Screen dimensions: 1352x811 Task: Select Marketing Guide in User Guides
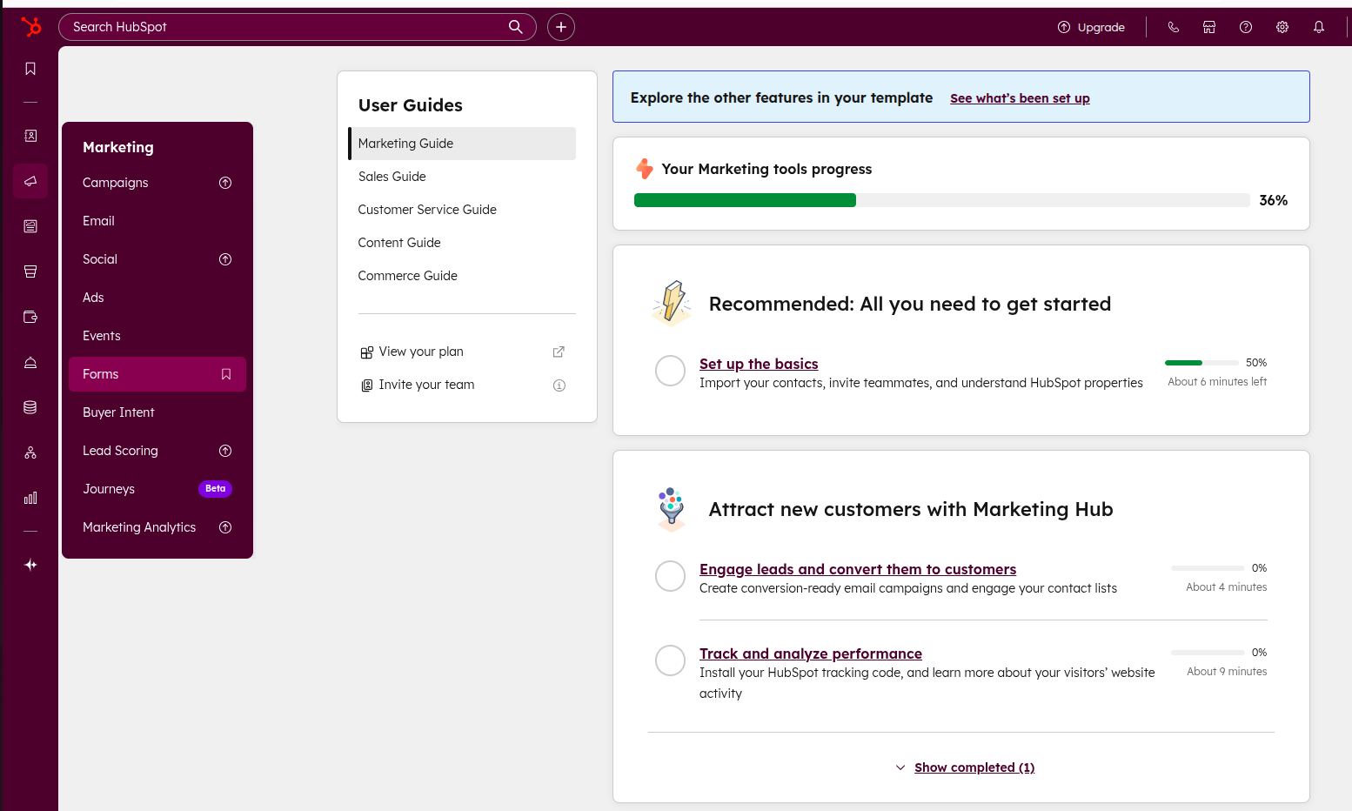click(x=462, y=144)
